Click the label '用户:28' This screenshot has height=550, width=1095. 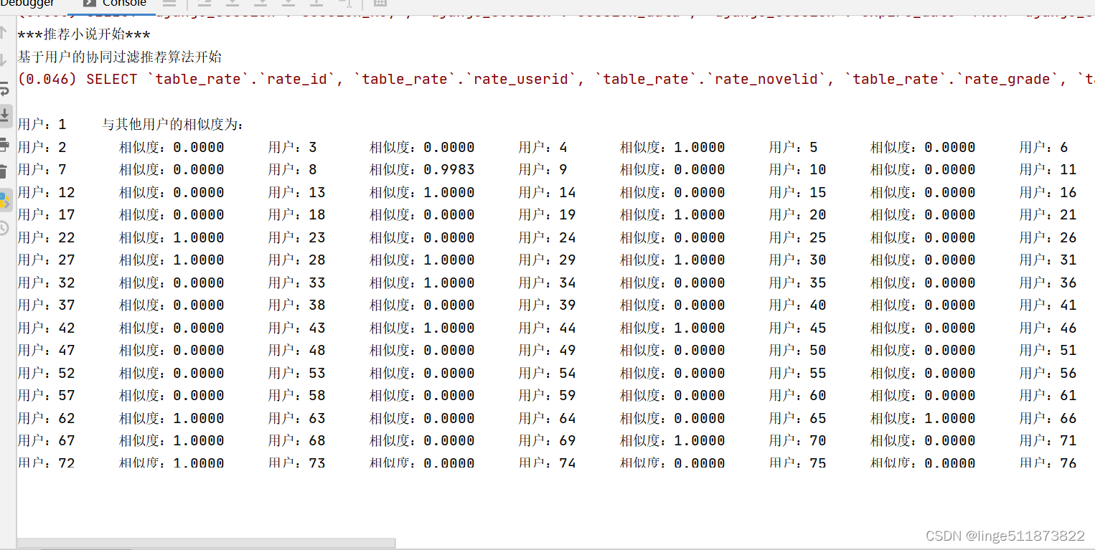pyautogui.click(x=297, y=260)
